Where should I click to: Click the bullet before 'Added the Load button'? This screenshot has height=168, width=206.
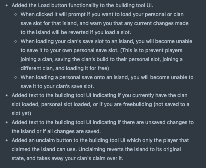[7, 6]
